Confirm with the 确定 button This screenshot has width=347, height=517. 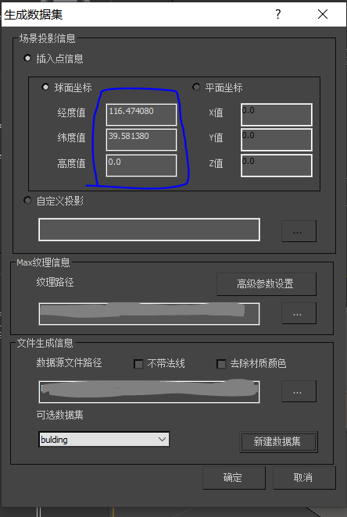pyautogui.click(x=234, y=477)
